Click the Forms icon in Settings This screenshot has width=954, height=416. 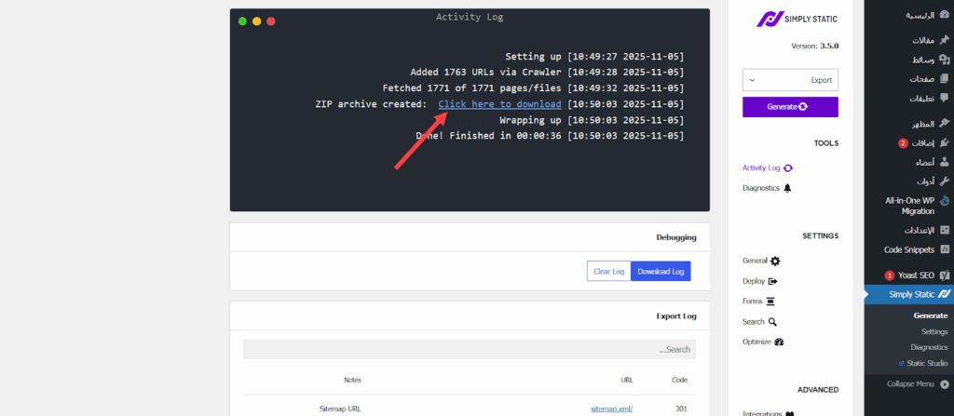tap(770, 302)
